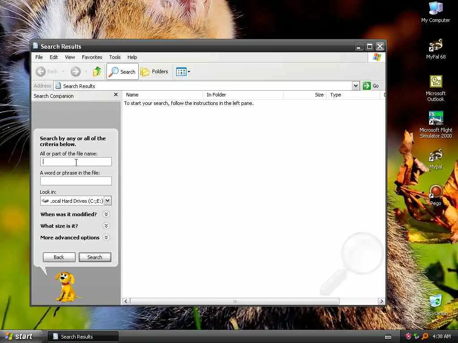Click the orange magnifier tray icon

coord(425,336)
